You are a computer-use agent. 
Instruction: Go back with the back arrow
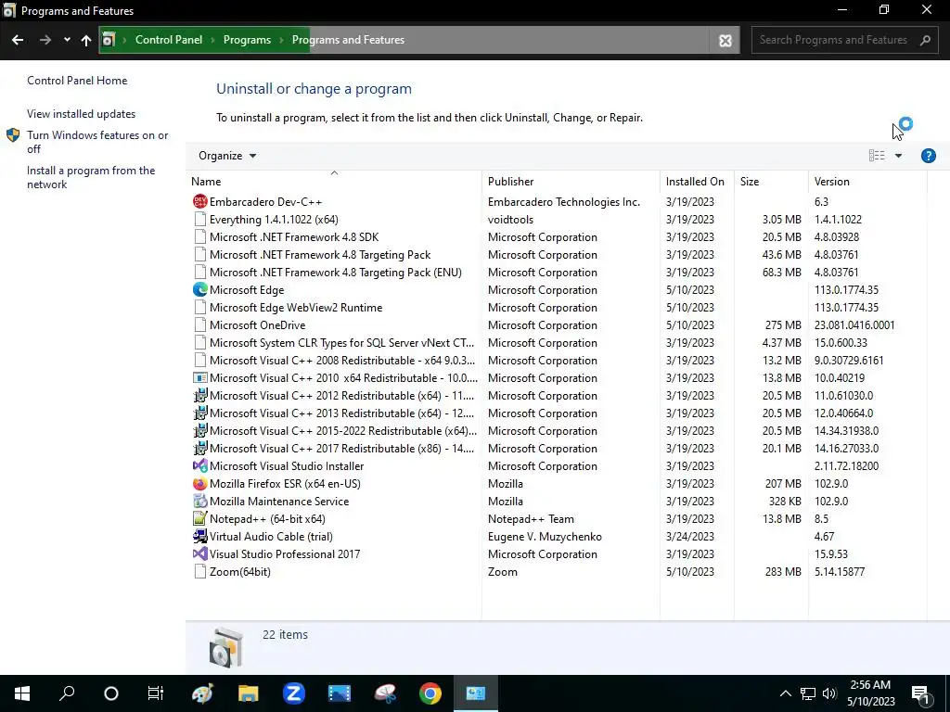coord(18,40)
